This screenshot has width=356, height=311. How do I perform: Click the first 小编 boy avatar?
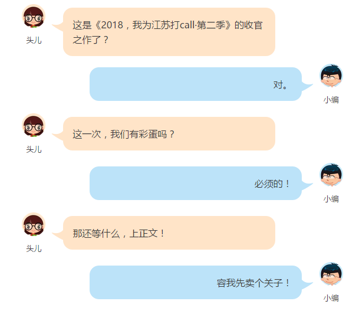pos(331,76)
